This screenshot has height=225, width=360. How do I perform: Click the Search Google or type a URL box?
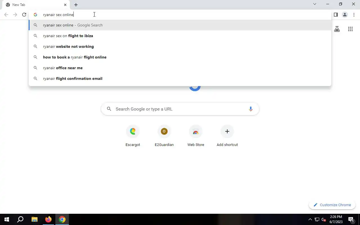pyautogui.click(x=180, y=109)
